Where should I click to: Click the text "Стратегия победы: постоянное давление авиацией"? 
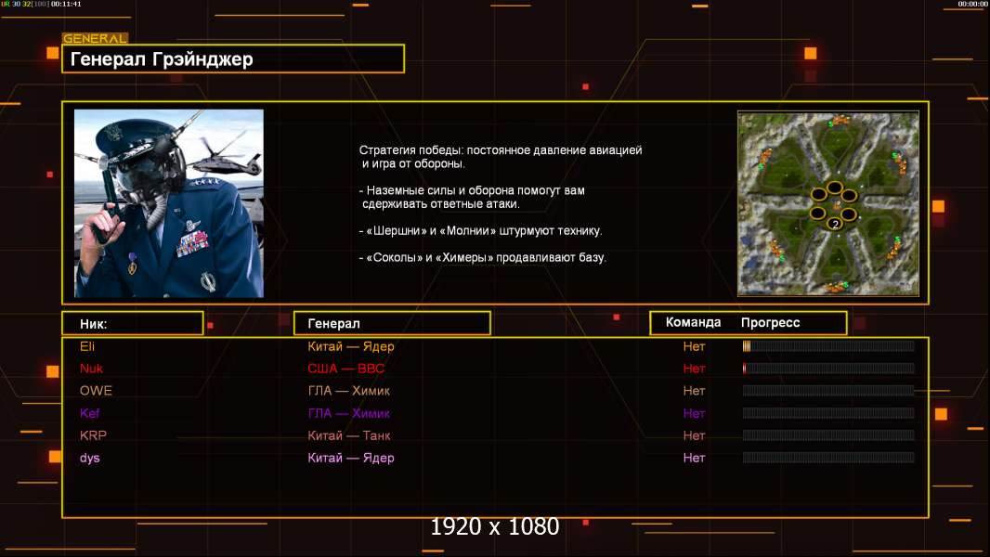[x=501, y=150]
